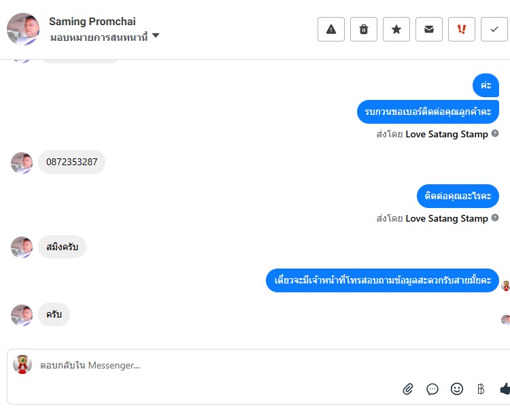Viewport: 510px width, 412px height.
Task: Click the customer avatar beside ครับ message
Action: point(22,315)
